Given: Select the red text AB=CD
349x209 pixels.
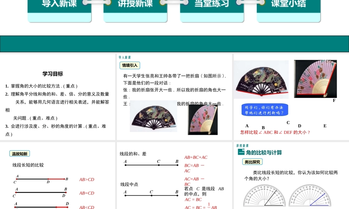Looking at the screenshot, I should tap(87, 193).
